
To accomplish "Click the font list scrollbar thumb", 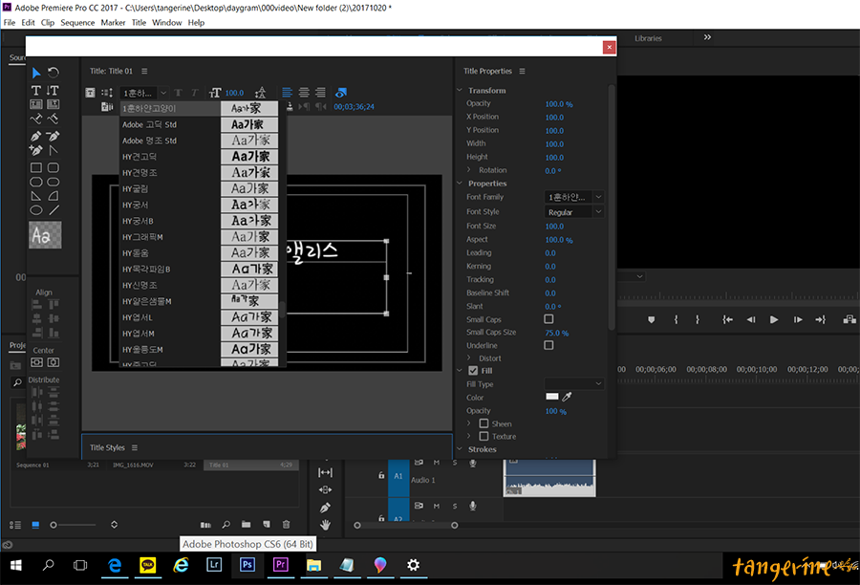I will coord(283,309).
